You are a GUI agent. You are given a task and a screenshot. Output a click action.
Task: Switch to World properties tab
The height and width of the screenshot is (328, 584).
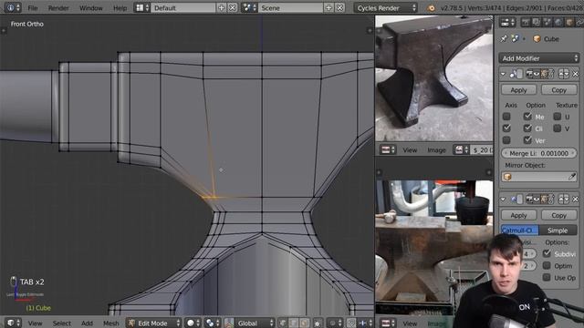558,22
